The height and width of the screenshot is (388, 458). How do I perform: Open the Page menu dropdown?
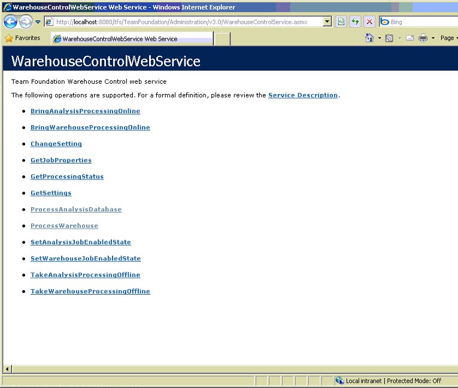point(448,38)
